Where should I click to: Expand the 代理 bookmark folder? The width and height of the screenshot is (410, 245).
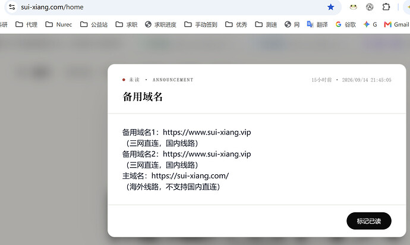[x=26, y=24]
